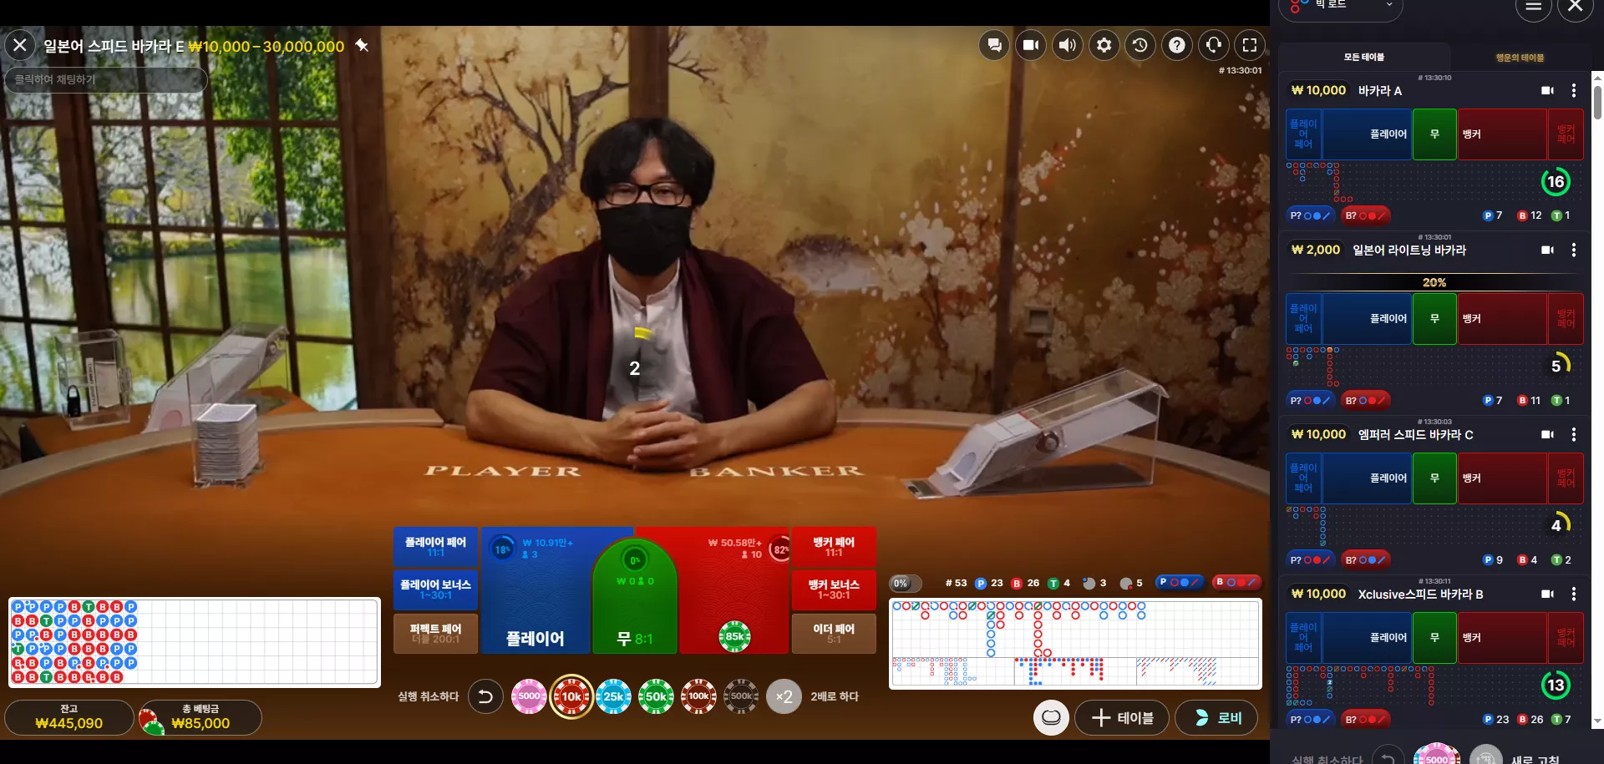Bet on 퍼펙트 페어 200:1
Screen dimensions: 1604x764
click(435, 633)
